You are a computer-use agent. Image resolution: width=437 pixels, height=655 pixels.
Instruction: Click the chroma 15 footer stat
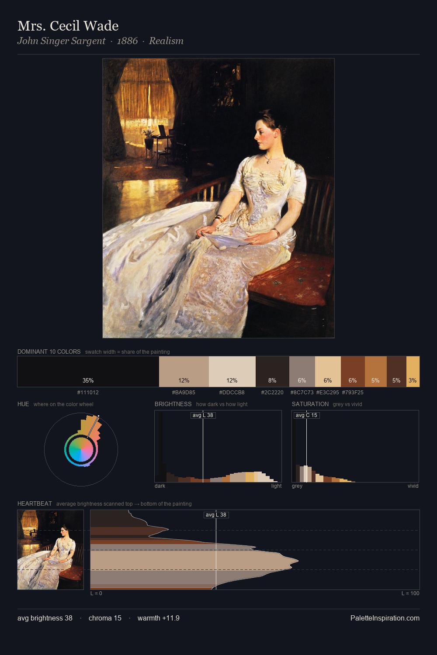pos(105,618)
